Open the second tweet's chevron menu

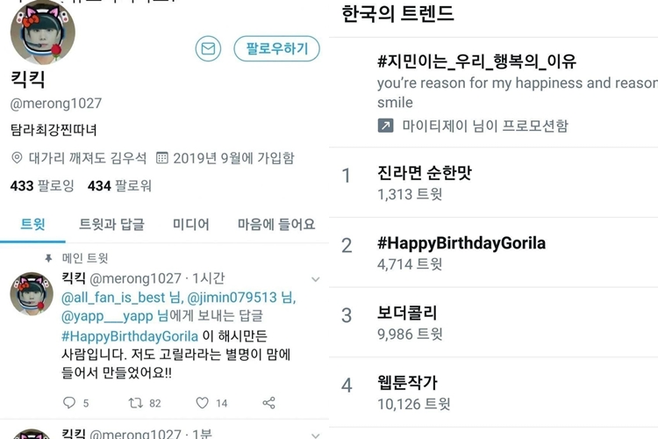(x=315, y=433)
